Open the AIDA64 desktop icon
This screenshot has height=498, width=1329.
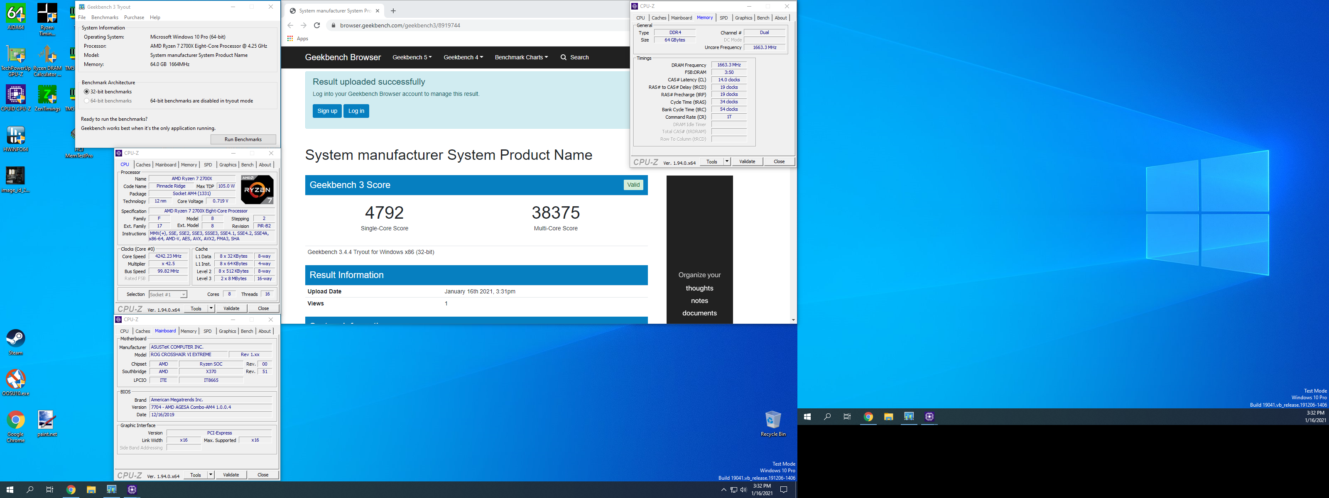coord(15,17)
